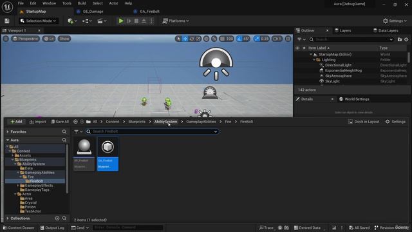Open the Window menu

(x=49, y=3)
